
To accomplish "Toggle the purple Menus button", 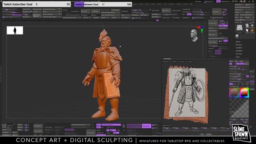I will point(218,2).
